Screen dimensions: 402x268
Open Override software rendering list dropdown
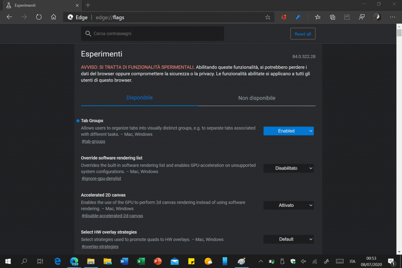tap(288, 168)
